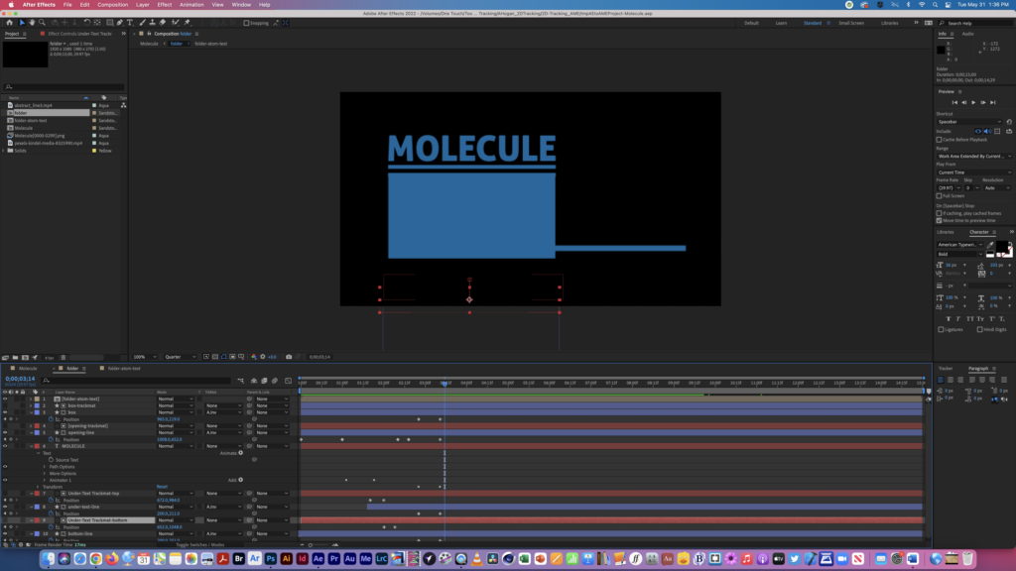
Task: Select the Rectangle shape tool
Action: (x=109, y=23)
